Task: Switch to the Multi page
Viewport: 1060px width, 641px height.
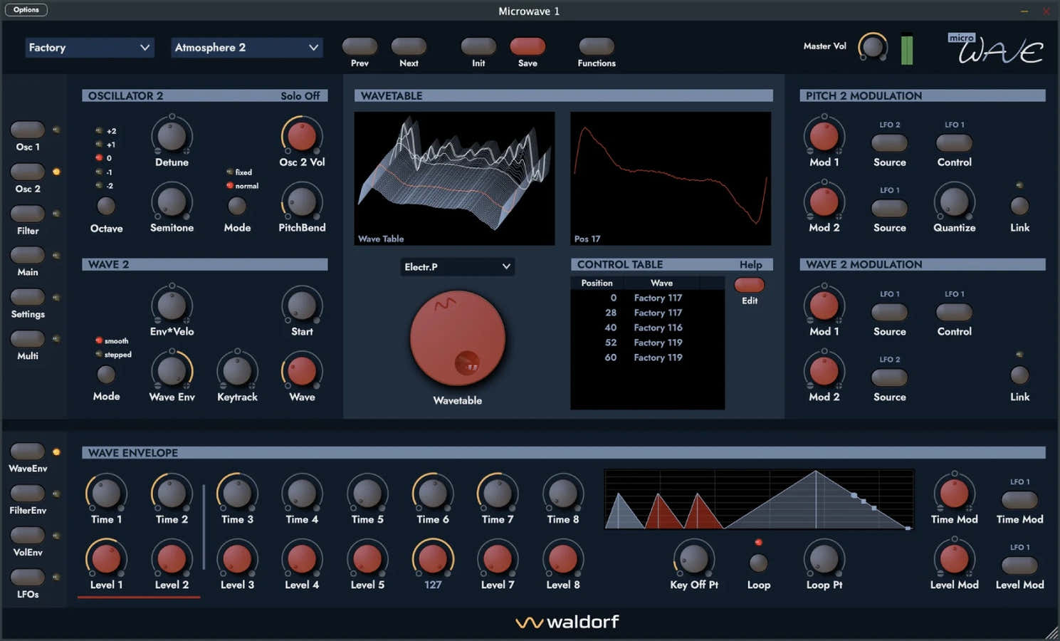Action: [28, 338]
